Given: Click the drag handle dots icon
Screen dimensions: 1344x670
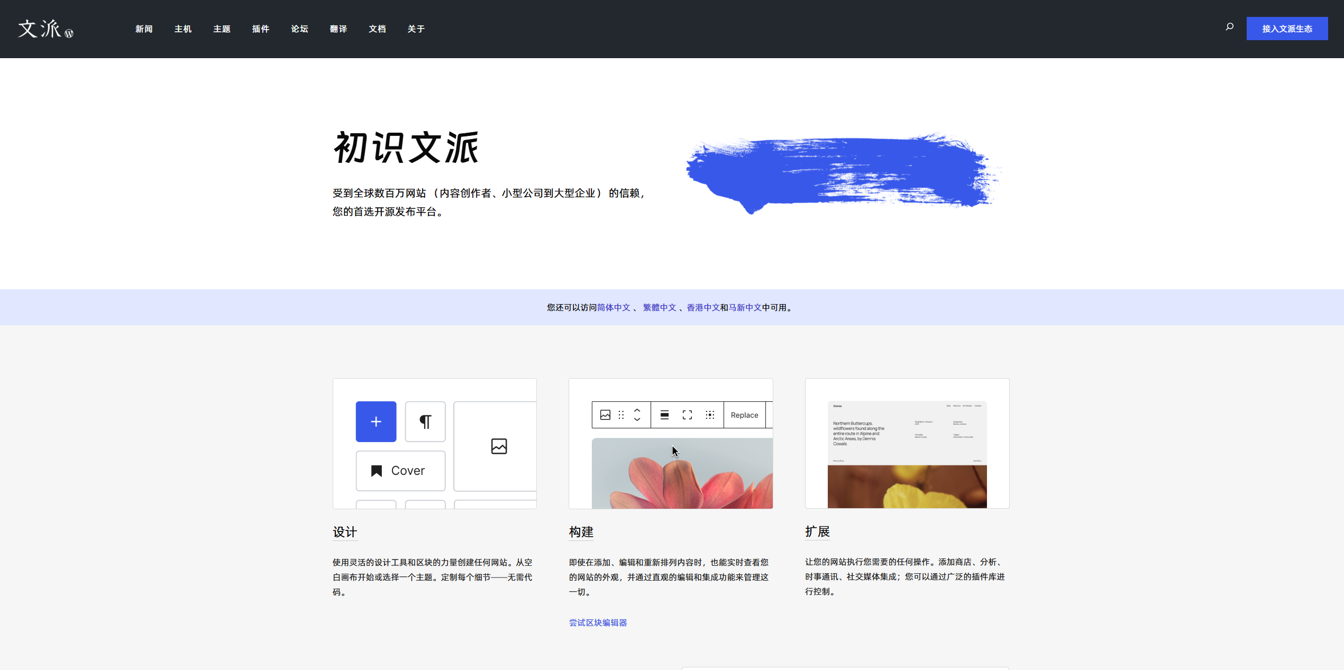Looking at the screenshot, I should click(621, 415).
